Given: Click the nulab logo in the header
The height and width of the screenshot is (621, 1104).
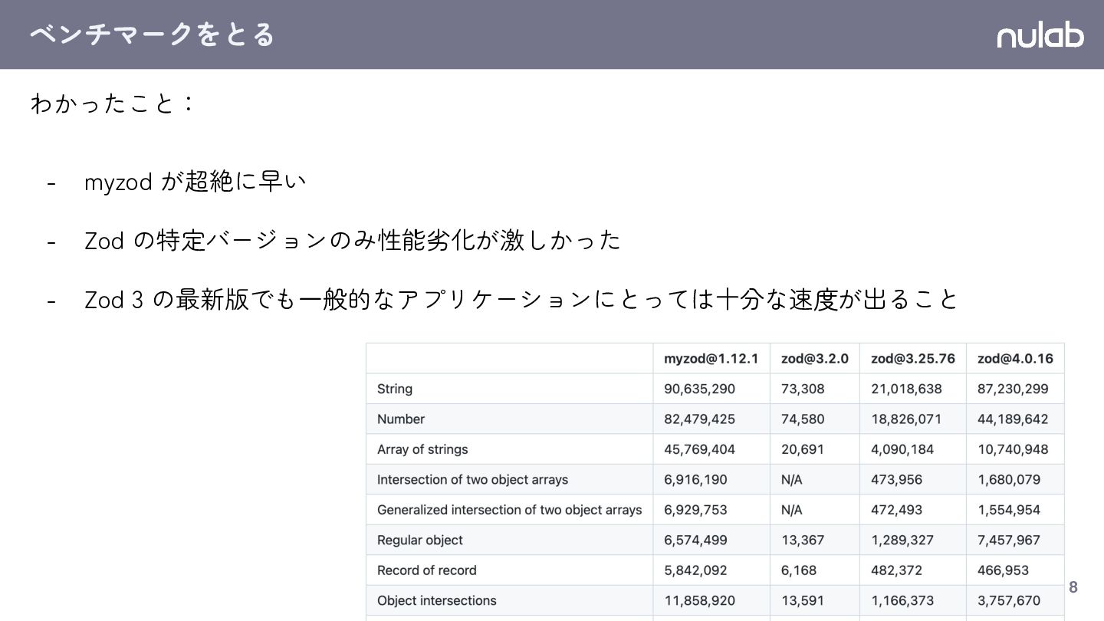Looking at the screenshot, I should 1040,35.
